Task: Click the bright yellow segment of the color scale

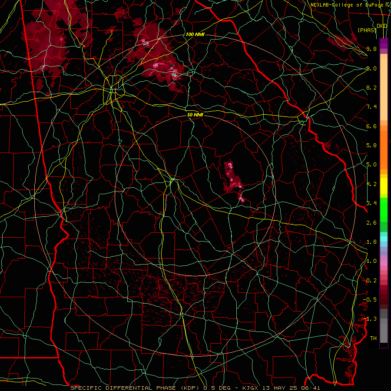Action: [x=384, y=186]
